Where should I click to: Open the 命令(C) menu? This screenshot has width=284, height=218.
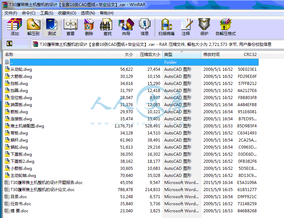(28, 13)
